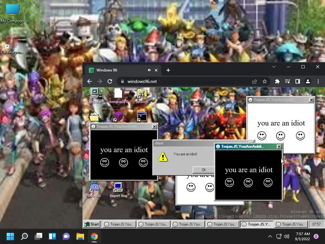Close the black idiot window on the left
Image resolution: width=325 pixels, height=244 pixels.
click(x=155, y=126)
